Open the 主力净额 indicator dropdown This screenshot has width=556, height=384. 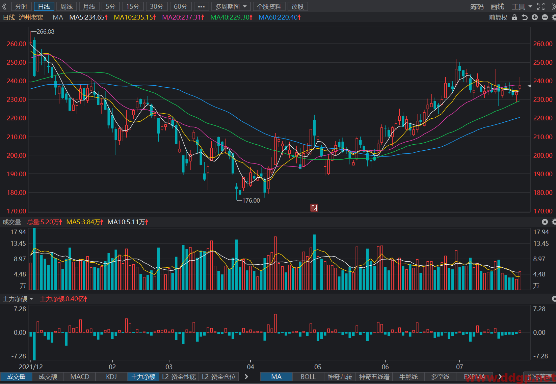[18, 299]
